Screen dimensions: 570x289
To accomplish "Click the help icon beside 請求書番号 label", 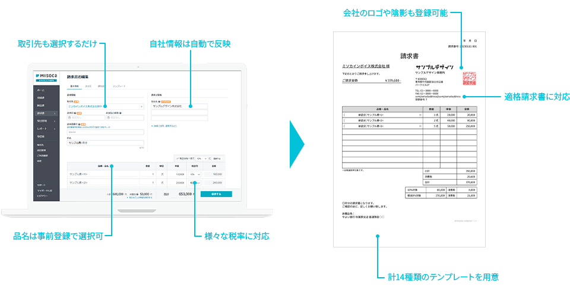I will click(x=80, y=124).
